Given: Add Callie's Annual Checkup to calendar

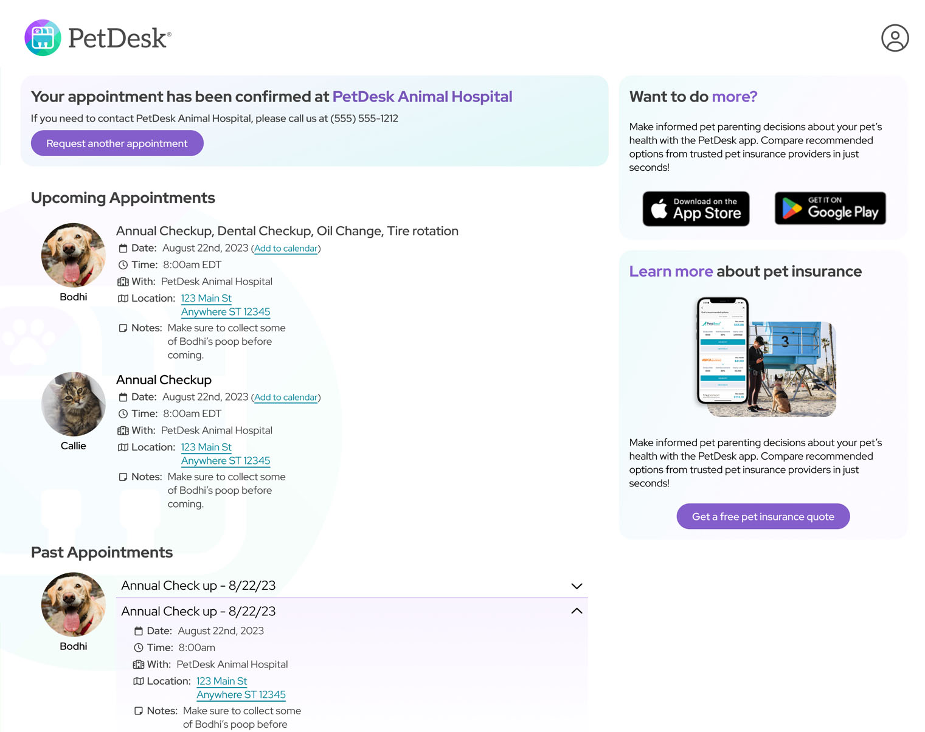Looking at the screenshot, I should coord(286,398).
